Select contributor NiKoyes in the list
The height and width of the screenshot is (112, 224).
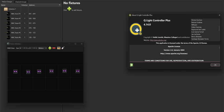pos(194,25)
